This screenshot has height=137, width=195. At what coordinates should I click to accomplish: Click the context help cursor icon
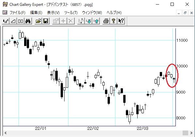tap(121, 21)
